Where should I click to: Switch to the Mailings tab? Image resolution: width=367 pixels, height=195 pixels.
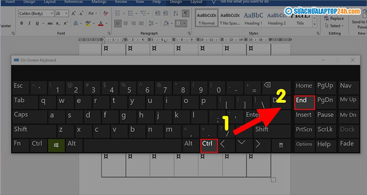tap(99, 2)
